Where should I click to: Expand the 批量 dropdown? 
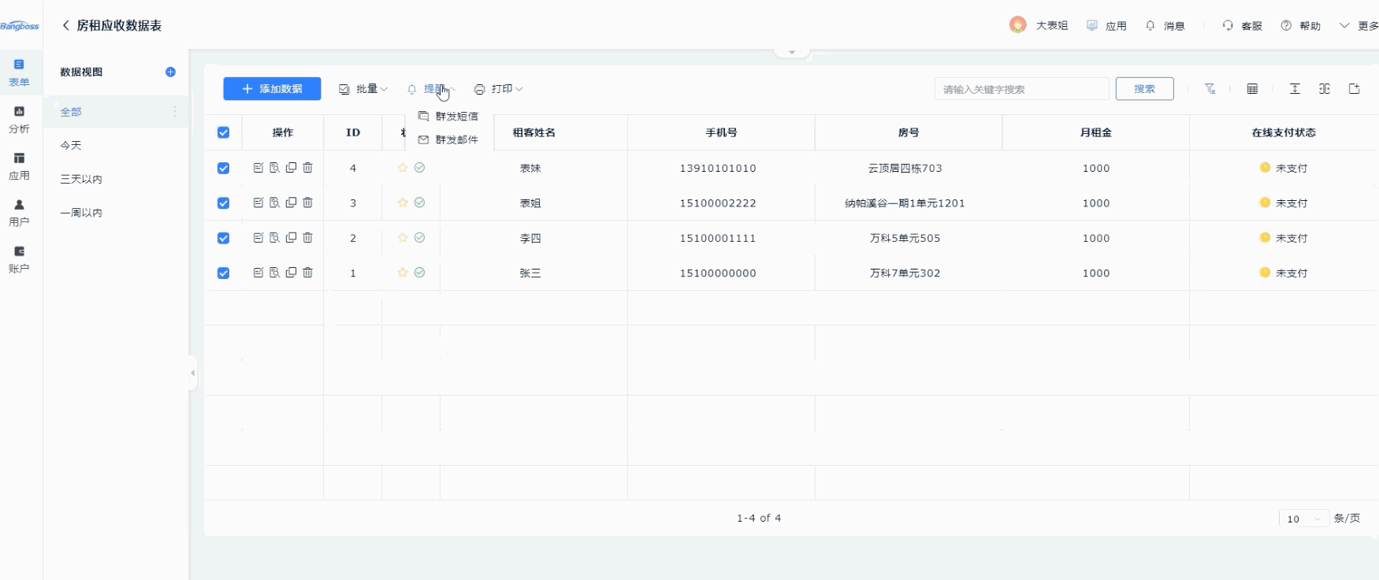(363, 89)
